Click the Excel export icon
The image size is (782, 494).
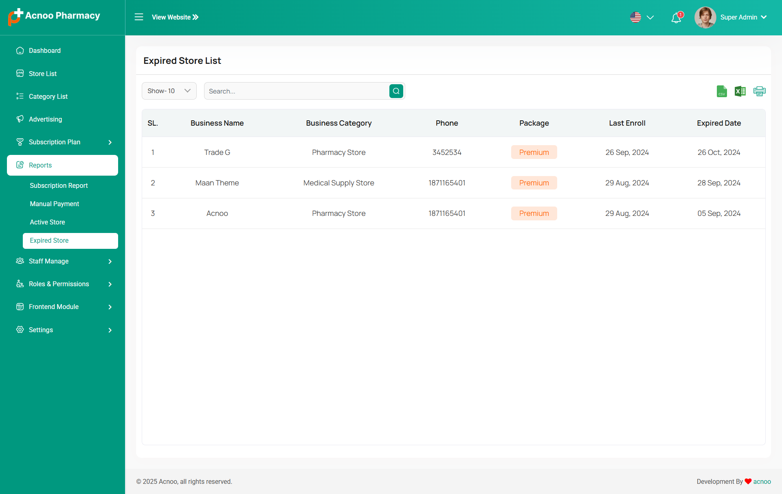coord(740,91)
